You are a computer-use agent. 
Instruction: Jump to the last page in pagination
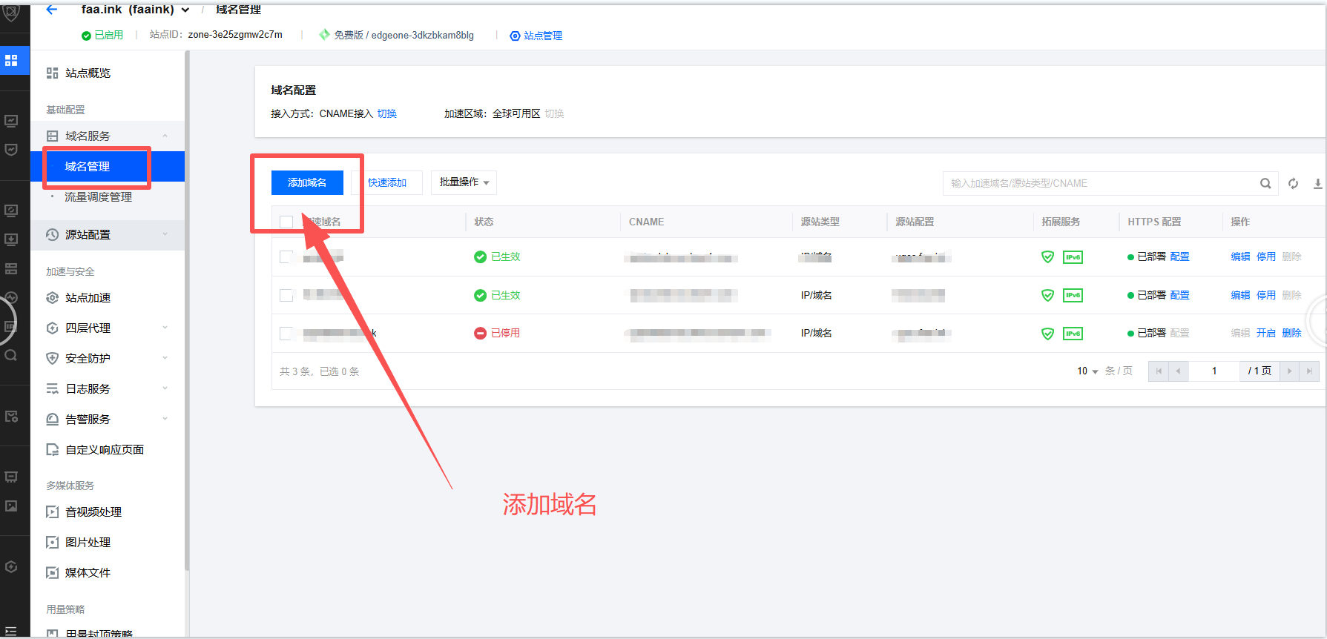coord(1309,371)
